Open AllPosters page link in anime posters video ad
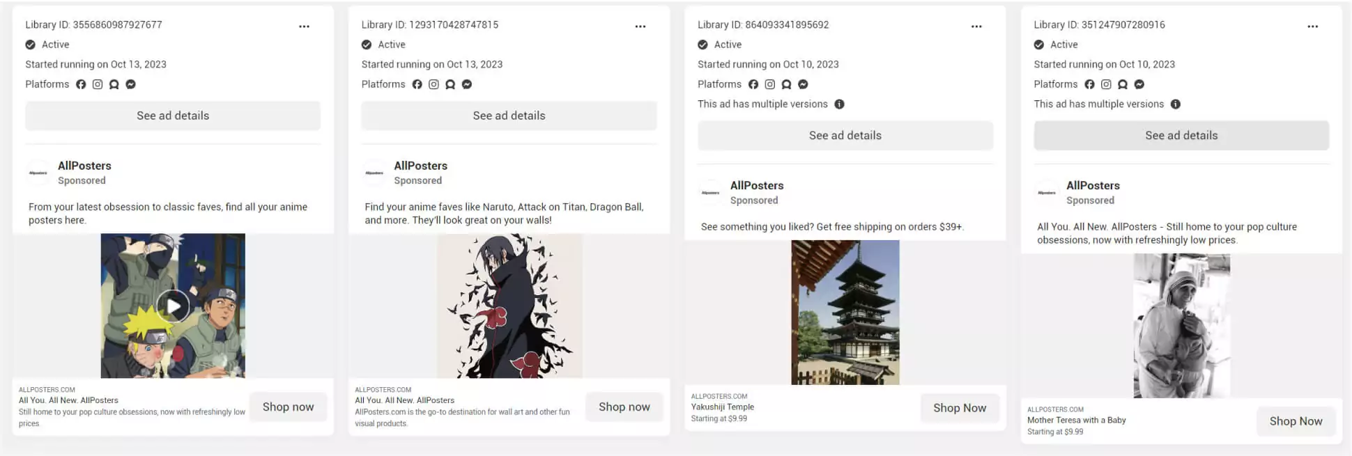 tap(84, 166)
